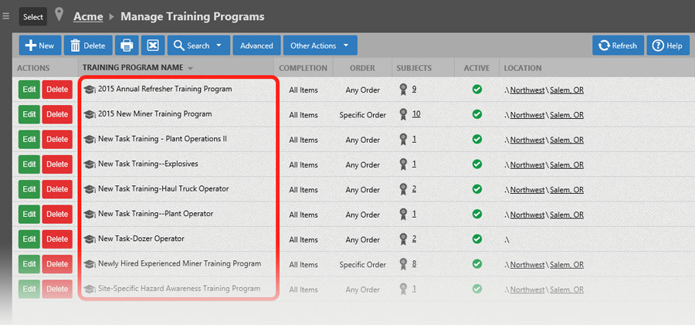This screenshot has width=695, height=325.
Task: Sort using Training Program Name column arrow
Action: 190,68
